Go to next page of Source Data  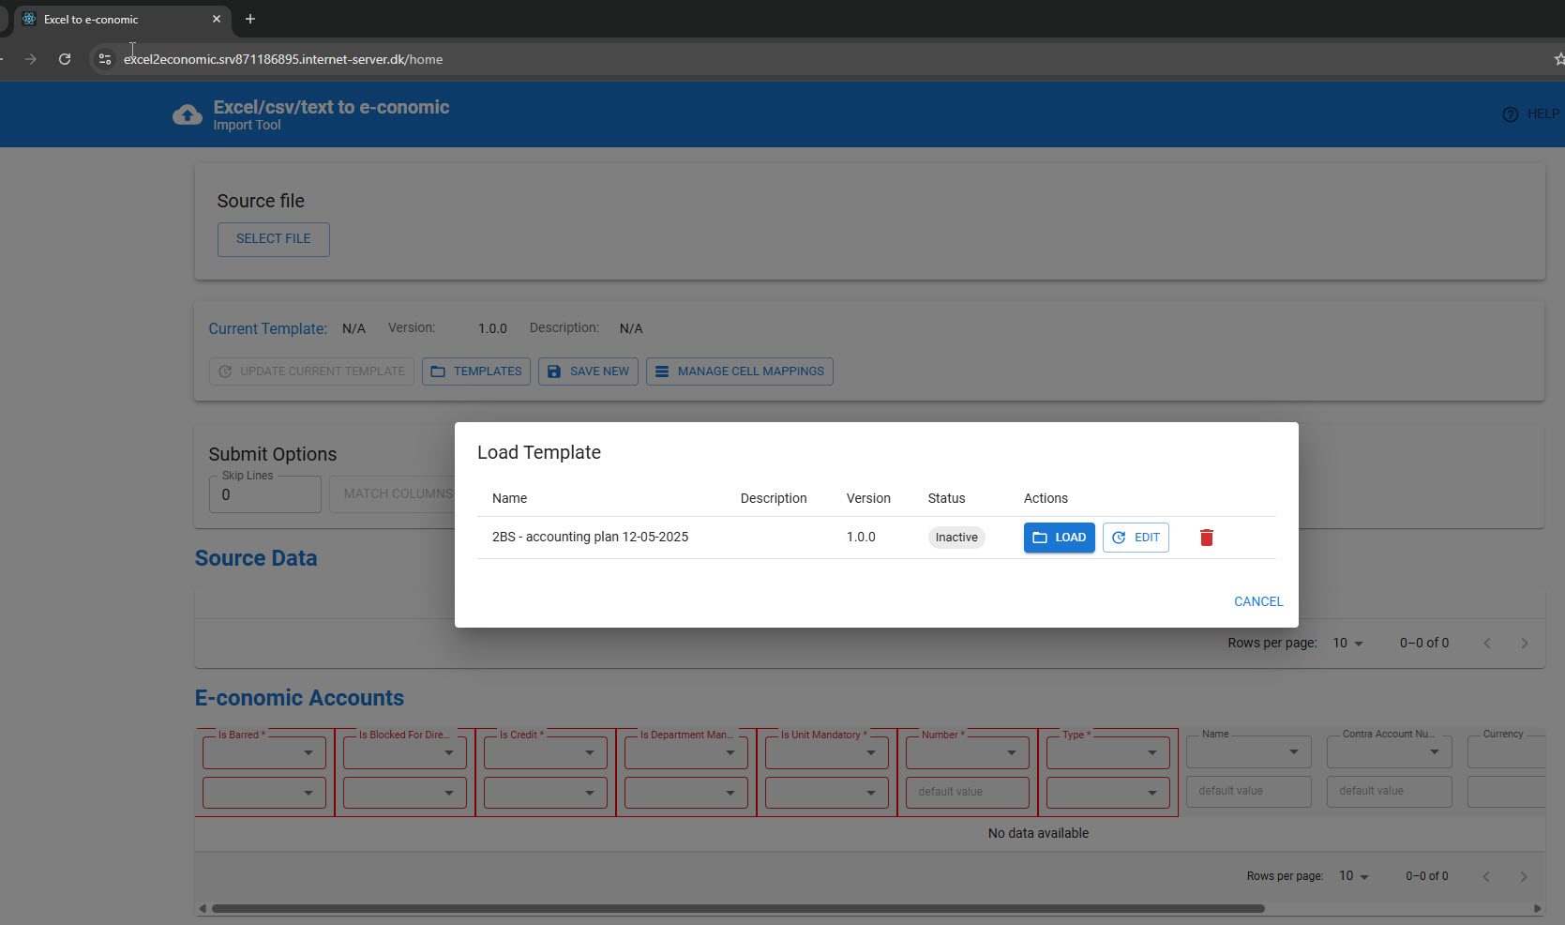[1525, 644]
